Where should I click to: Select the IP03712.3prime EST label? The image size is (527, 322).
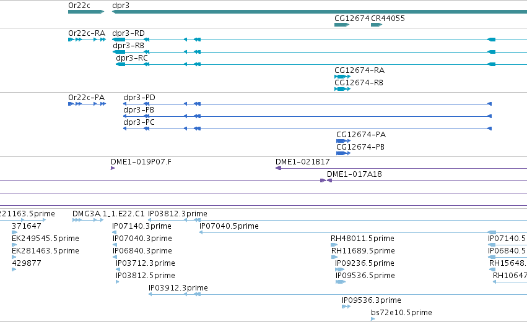point(145,264)
